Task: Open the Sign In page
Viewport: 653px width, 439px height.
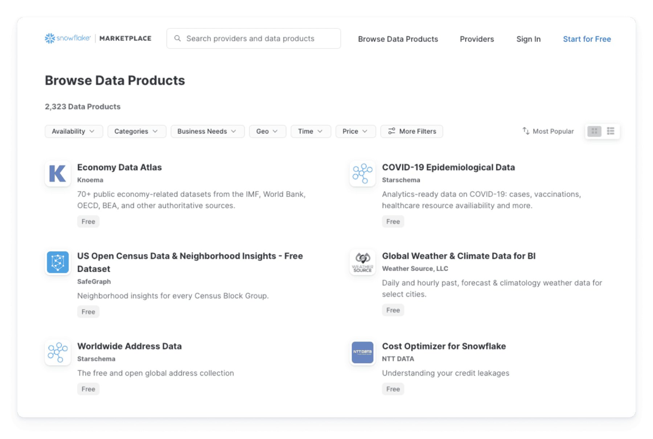Action: [x=529, y=39]
